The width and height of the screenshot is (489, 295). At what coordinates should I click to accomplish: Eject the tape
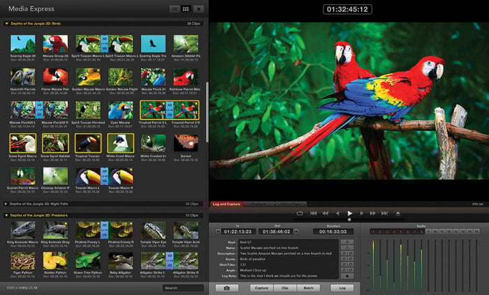pyautogui.click(x=398, y=213)
